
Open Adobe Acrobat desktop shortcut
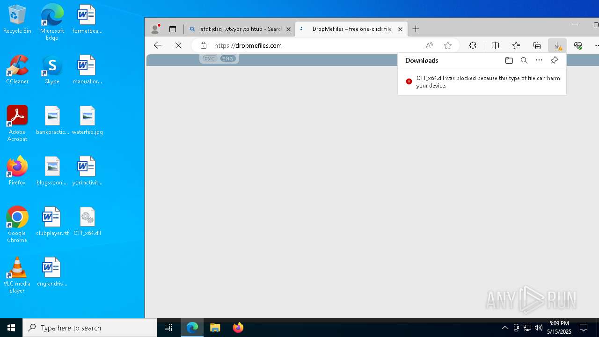17,124
